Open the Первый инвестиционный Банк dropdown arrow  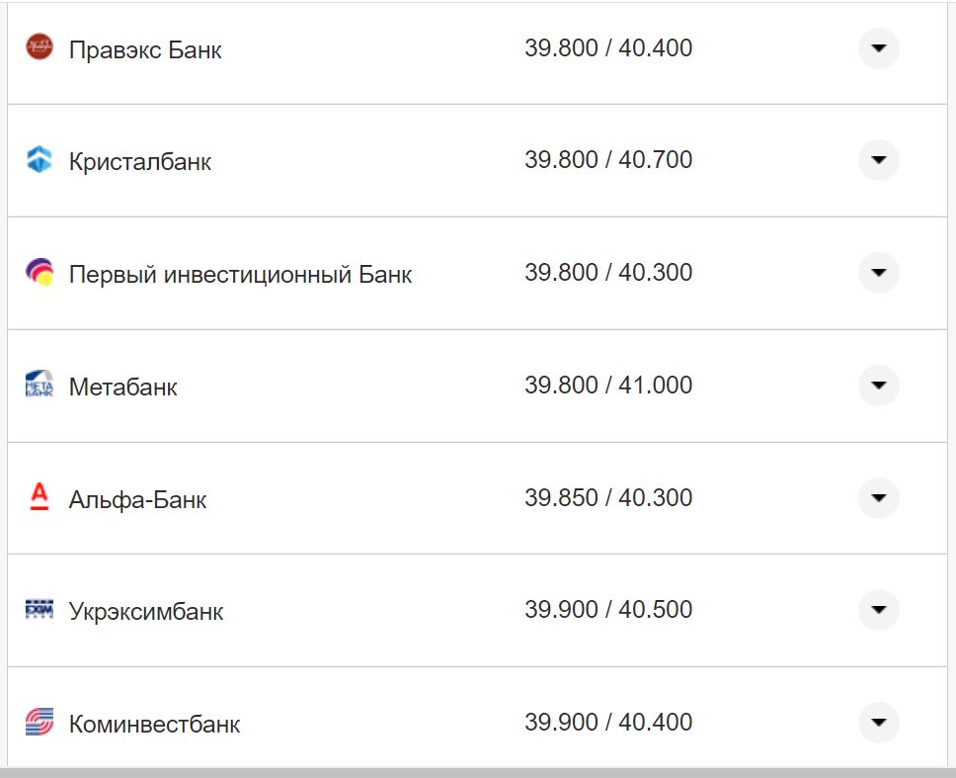point(878,273)
